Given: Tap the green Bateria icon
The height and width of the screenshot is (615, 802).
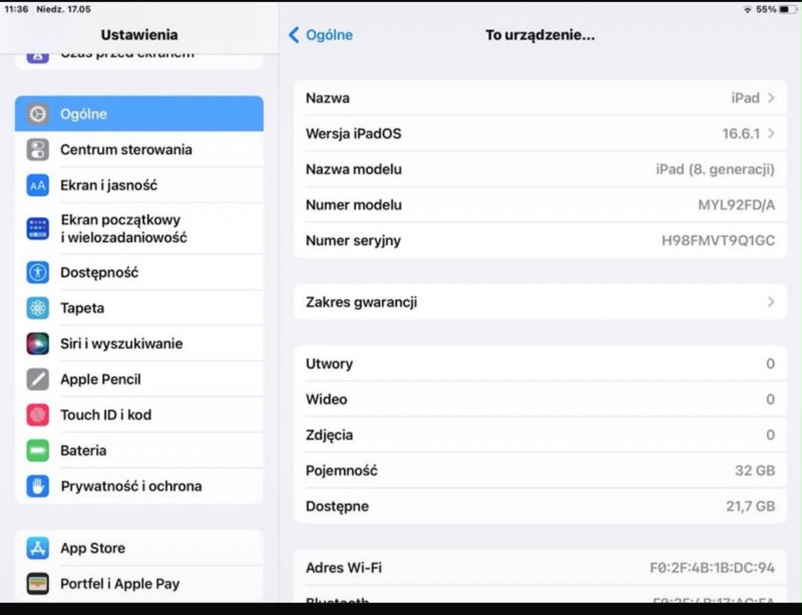Looking at the screenshot, I should pyautogui.click(x=38, y=450).
